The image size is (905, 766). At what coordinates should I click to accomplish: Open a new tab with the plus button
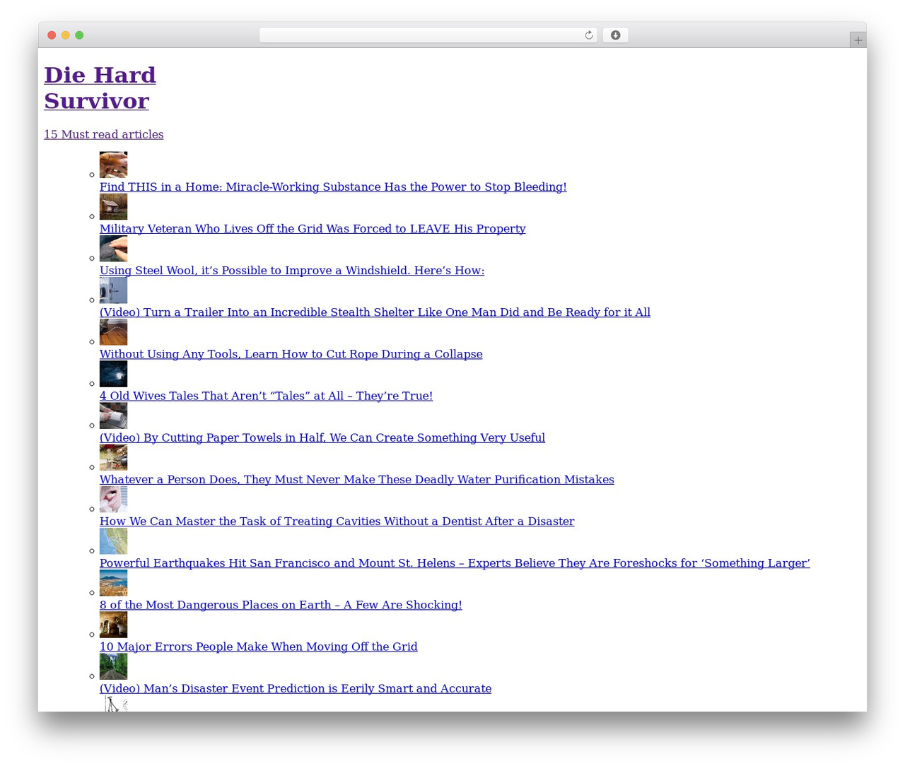coord(858,40)
